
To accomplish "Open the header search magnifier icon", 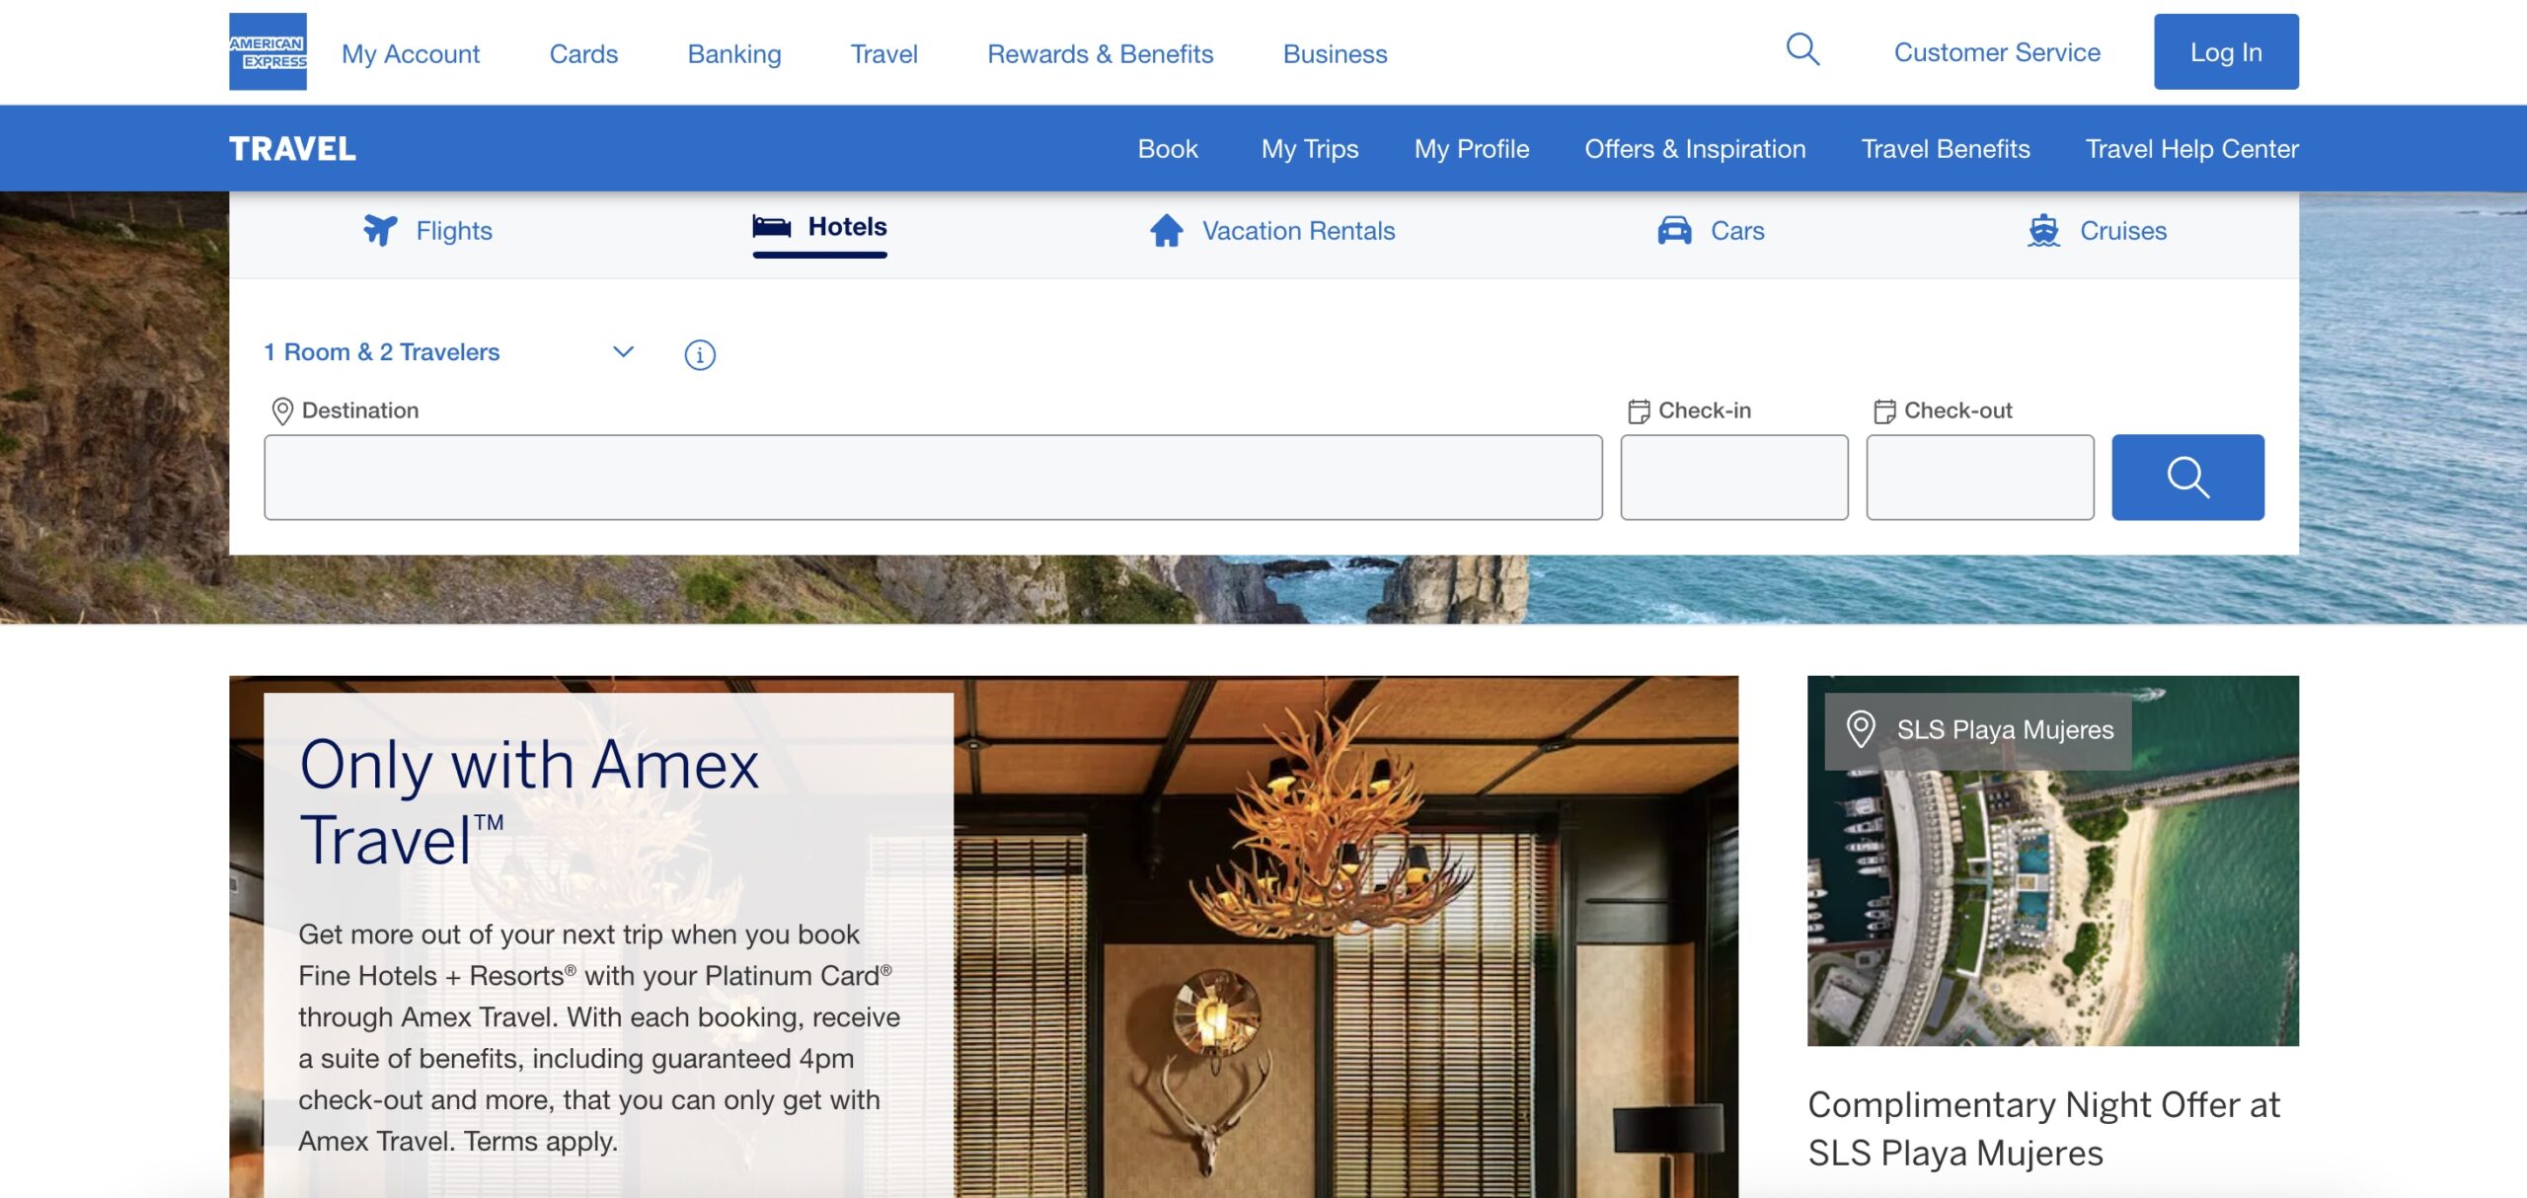I will pyautogui.click(x=1802, y=49).
